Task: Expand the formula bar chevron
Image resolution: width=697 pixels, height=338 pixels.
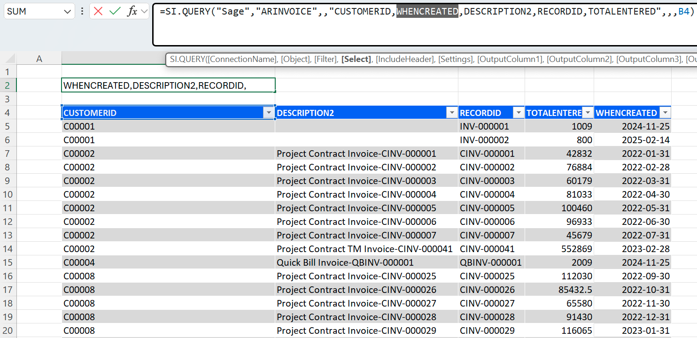Action: coord(144,11)
